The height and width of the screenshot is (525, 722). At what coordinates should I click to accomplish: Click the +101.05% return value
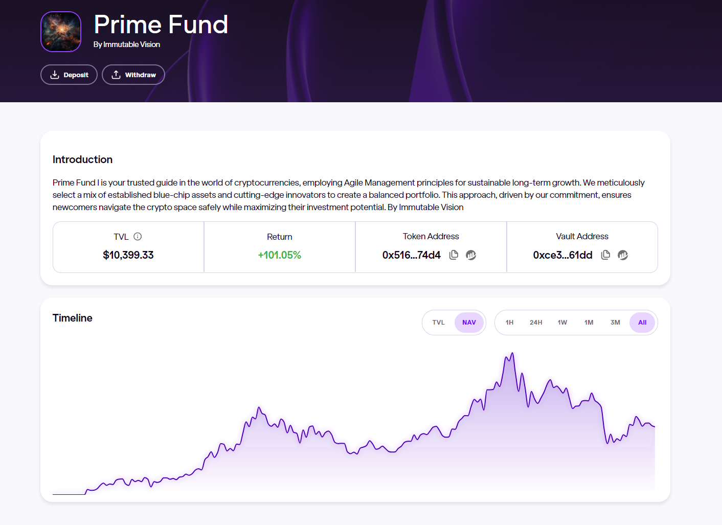(280, 255)
